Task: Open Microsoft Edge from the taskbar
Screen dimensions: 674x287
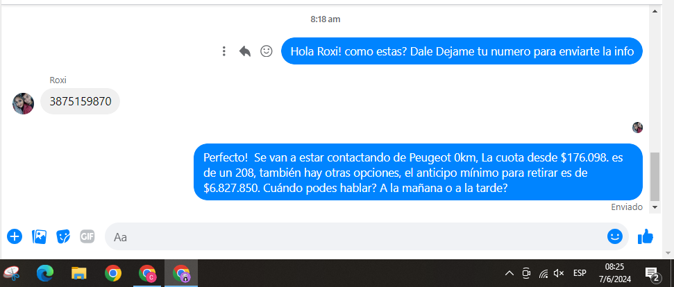Action: pos(45,273)
